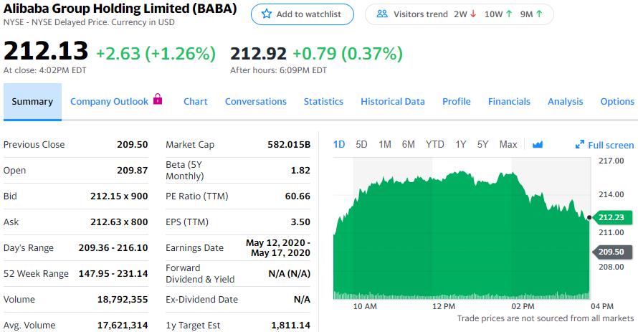Click the Full screen expand arrows icon
The height and width of the screenshot is (332, 638).
click(580, 145)
